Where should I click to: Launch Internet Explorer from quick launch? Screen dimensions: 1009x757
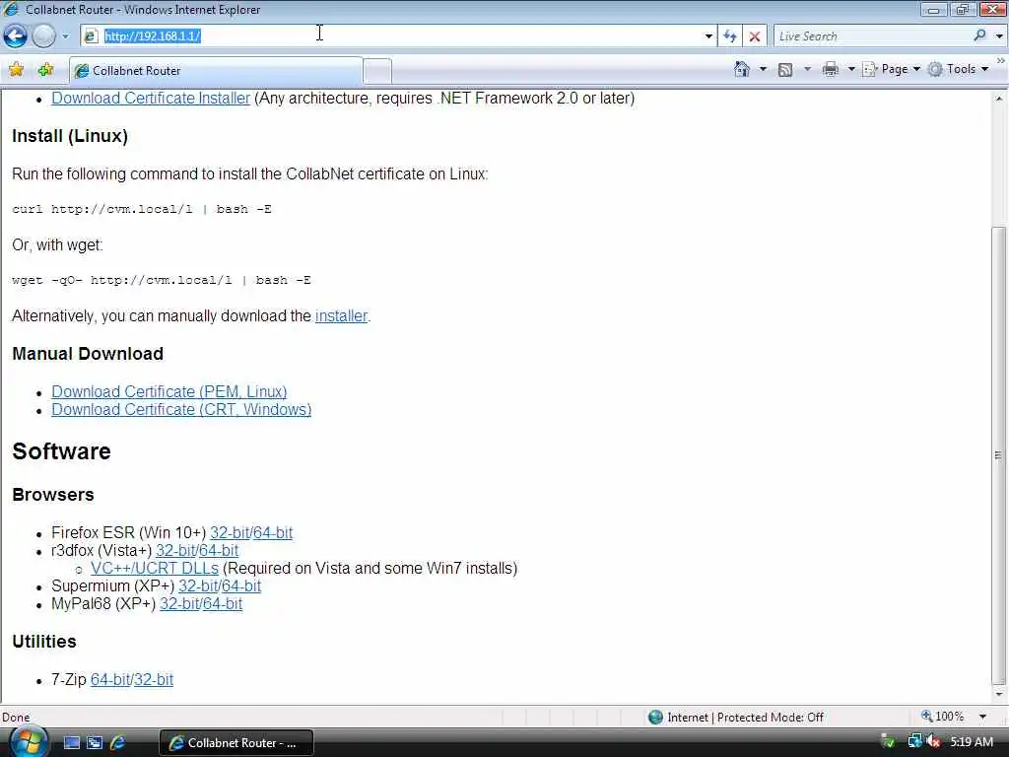(118, 743)
